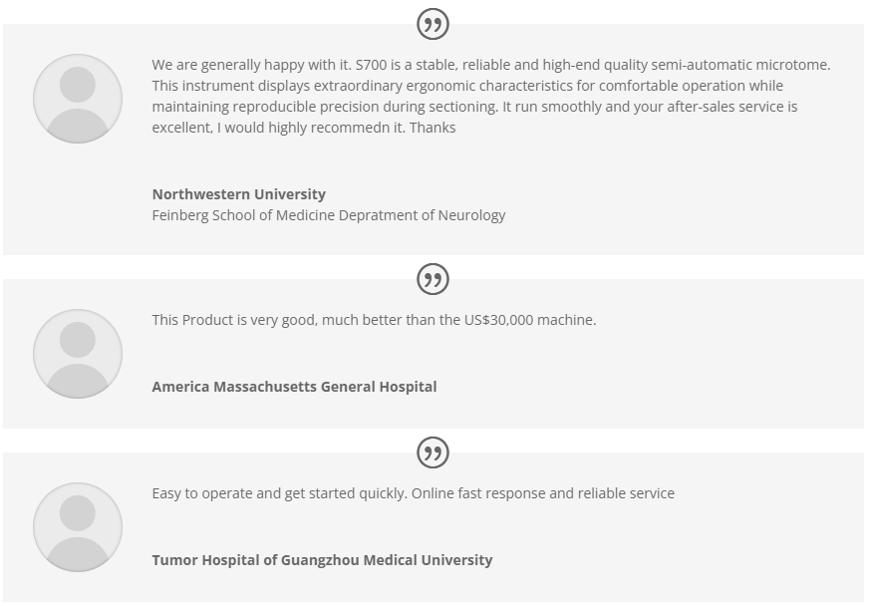
Task: Open the America Massachusetts General Hospital name
Action: (x=294, y=387)
